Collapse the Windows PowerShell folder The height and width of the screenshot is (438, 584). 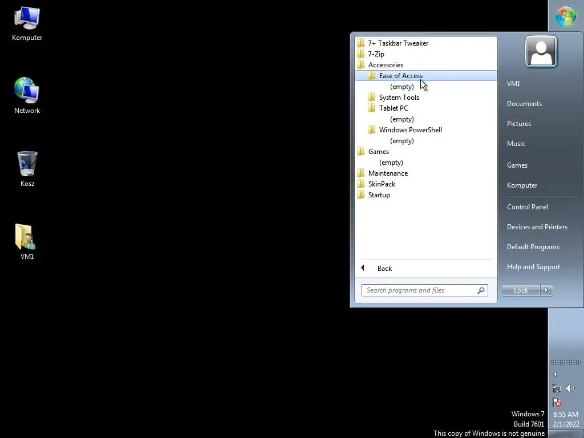[x=425, y=129]
